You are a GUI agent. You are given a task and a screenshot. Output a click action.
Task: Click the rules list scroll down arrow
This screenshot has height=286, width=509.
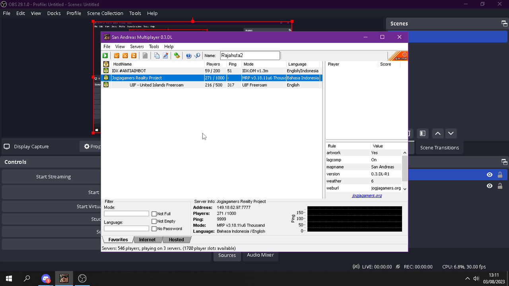tap(405, 189)
